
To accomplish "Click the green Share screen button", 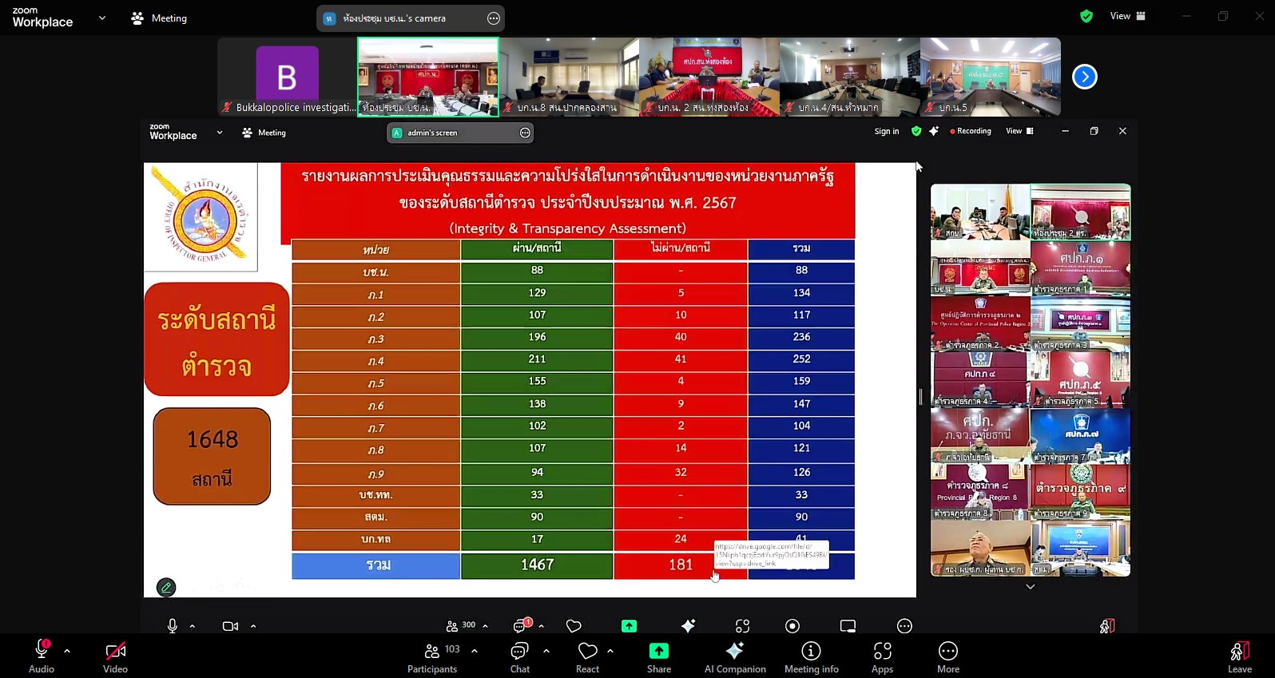I will [658, 657].
